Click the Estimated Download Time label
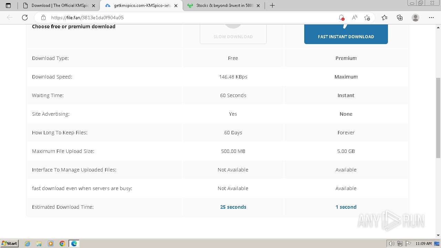Image resolution: width=441 pixels, height=248 pixels. click(x=63, y=207)
